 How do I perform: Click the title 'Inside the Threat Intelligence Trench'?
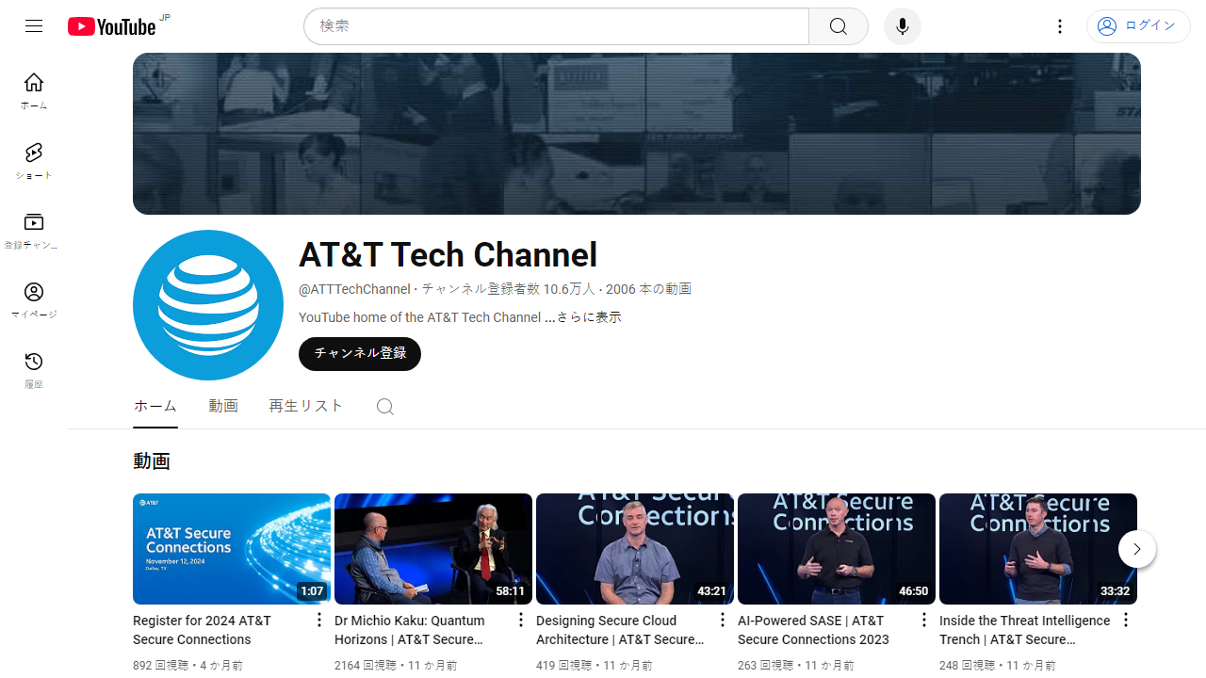[x=1025, y=630]
